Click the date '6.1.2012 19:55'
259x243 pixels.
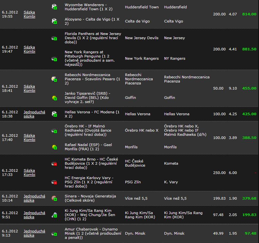tap(10, 14)
